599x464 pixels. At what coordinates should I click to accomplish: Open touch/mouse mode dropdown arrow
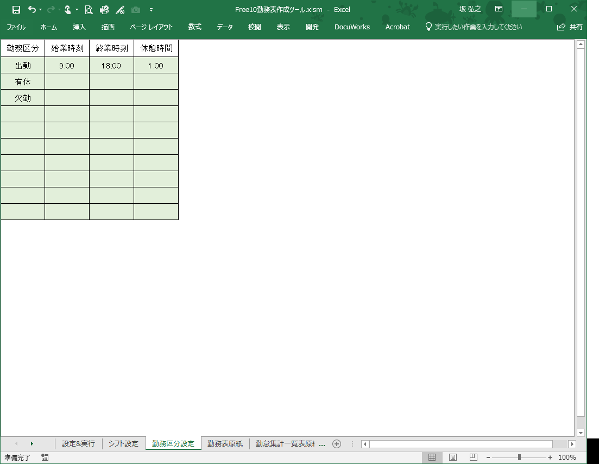[x=77, y=10]
